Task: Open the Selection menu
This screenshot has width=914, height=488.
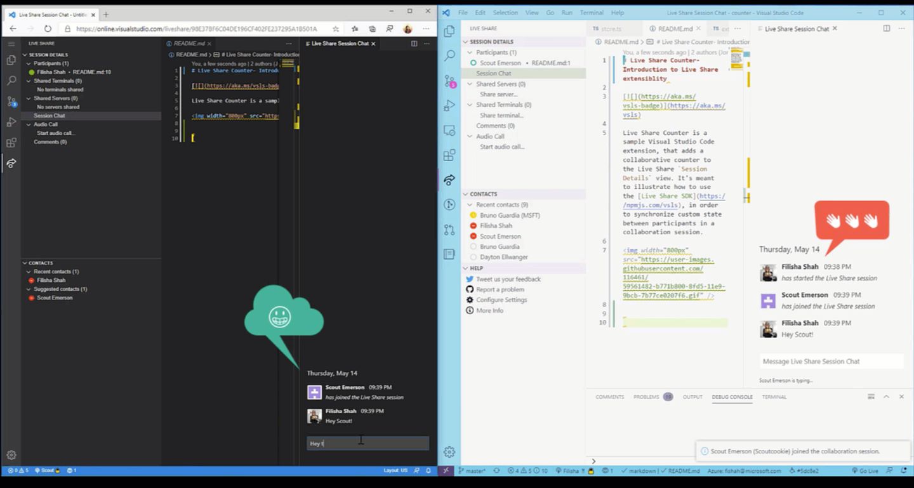Action: click(505, 13)
